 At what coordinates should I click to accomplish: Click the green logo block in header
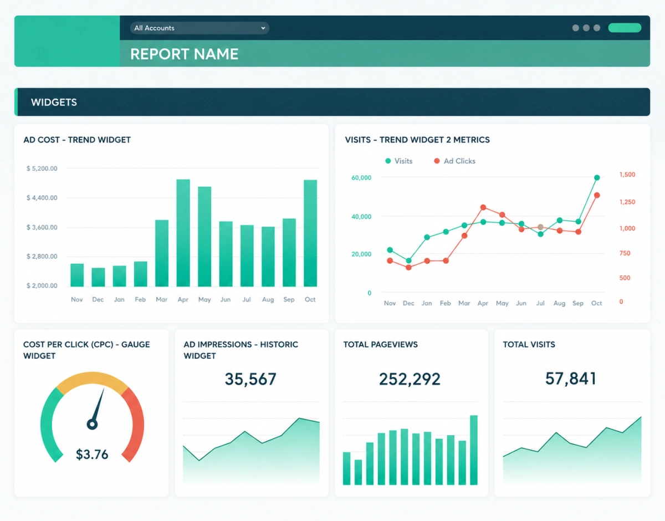click(x=67, y=41)
